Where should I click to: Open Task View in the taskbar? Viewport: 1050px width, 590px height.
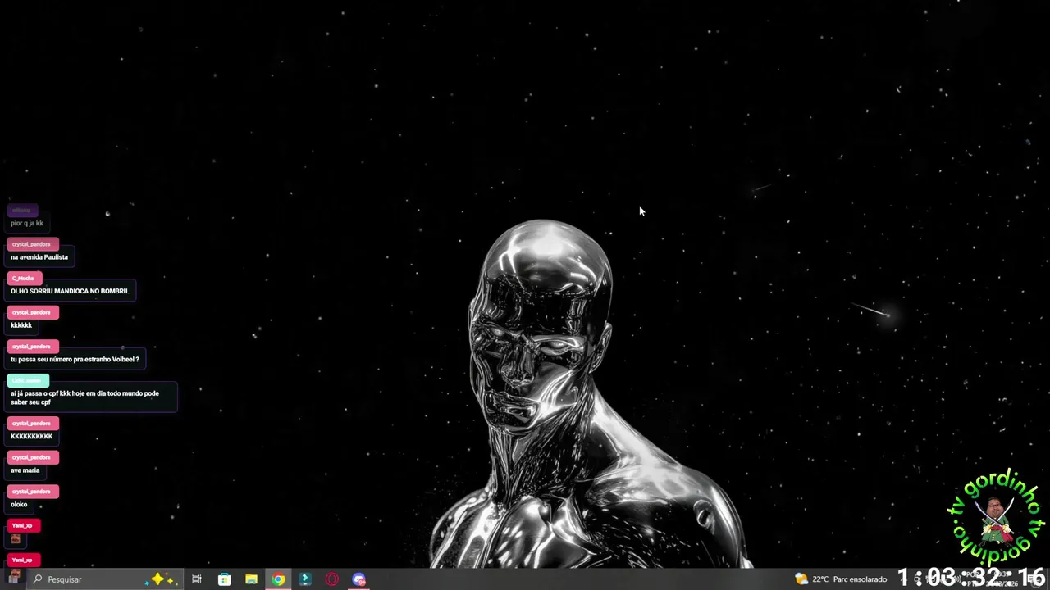tap(197, 579)
